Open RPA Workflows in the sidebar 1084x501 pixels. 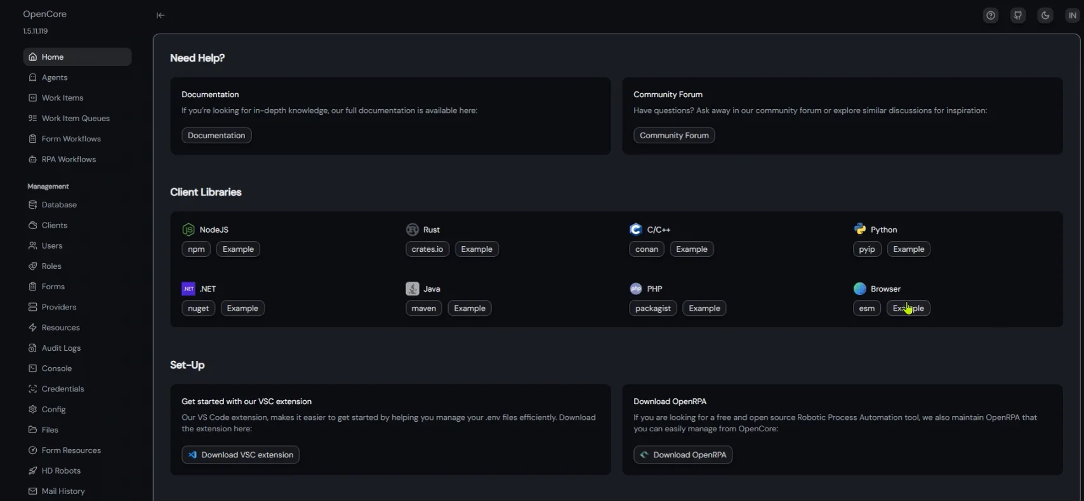tap(77, 159)
